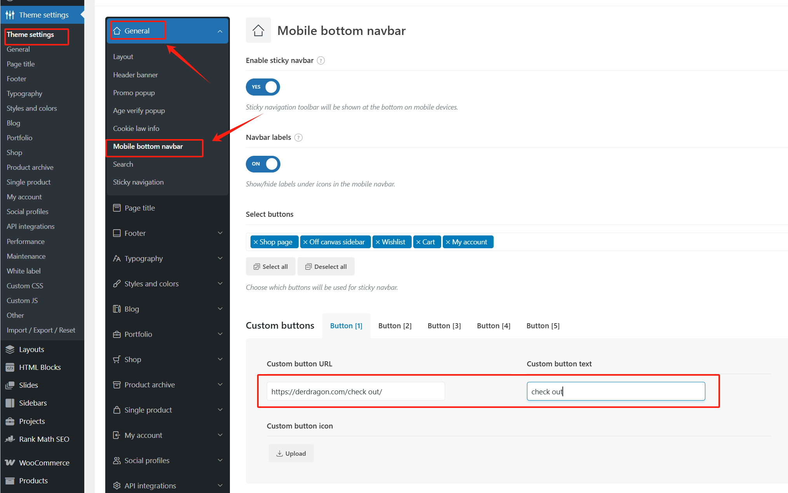
Task: Turn off the Navbar labels ON toggle
Action: pos(263,164)
